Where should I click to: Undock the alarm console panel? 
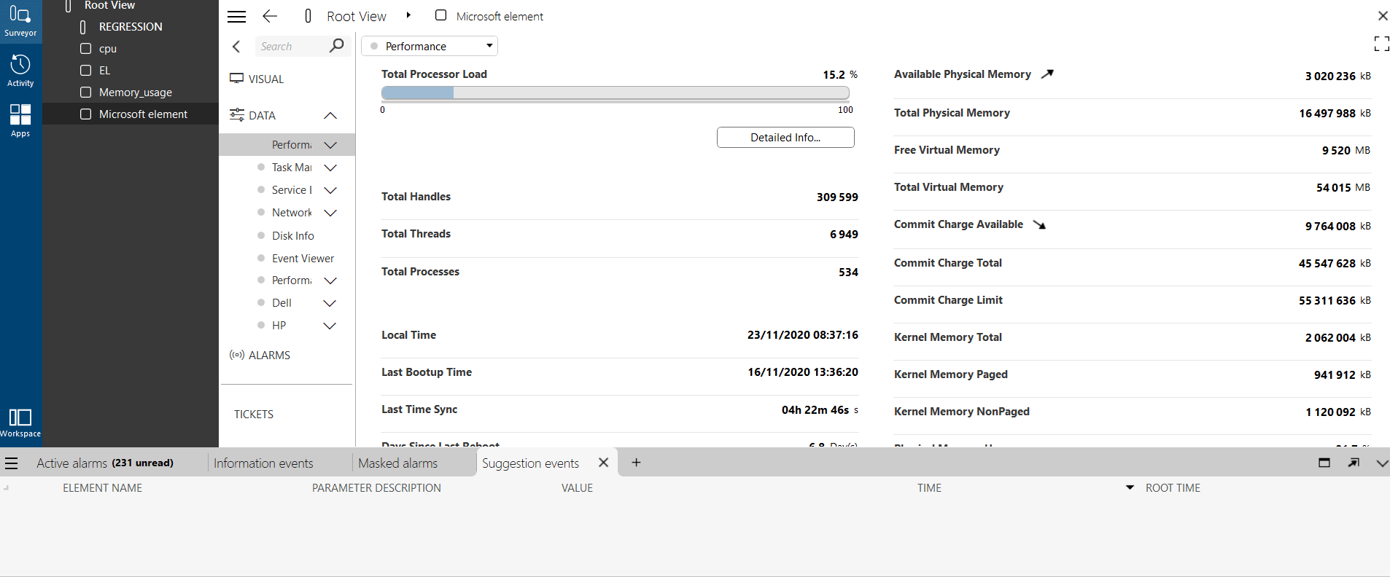[1354, 463]
